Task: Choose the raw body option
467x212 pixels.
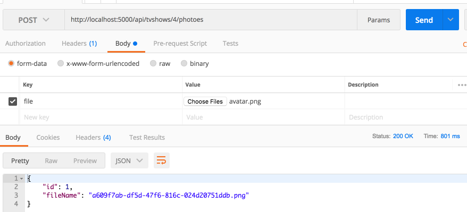Action: coord(153,63)
